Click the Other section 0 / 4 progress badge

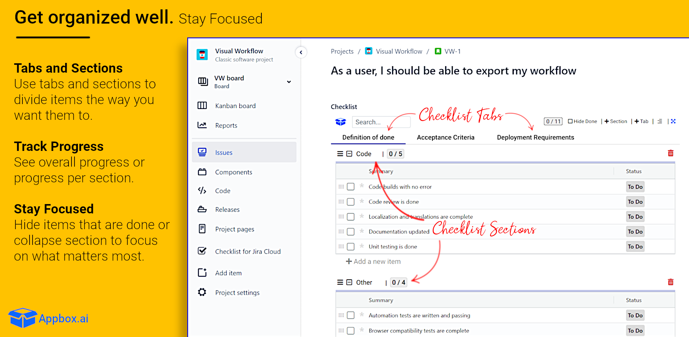[x=398, y=282]
